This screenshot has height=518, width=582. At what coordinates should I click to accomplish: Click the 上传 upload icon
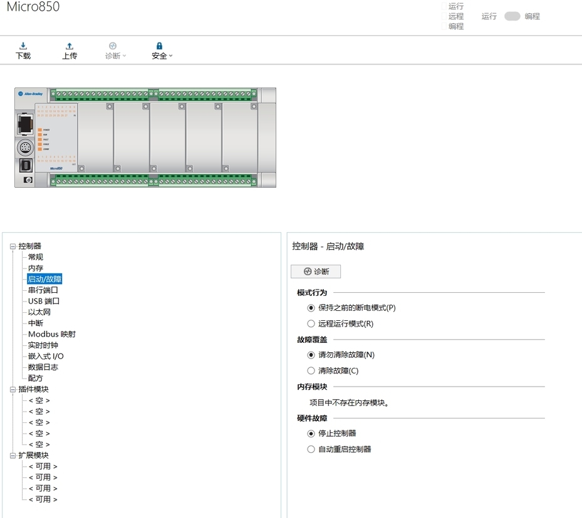pyautogui.click(x=70, y=46)
